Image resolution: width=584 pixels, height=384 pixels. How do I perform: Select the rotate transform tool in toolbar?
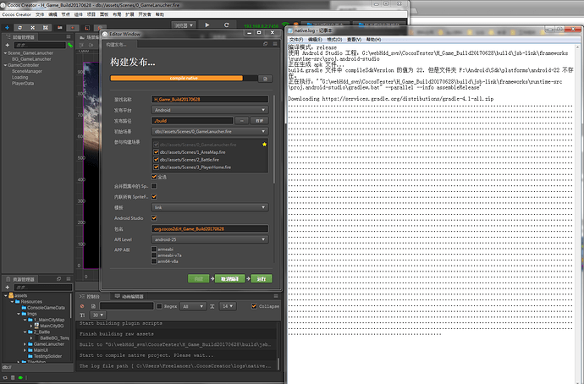click(20, 28)
